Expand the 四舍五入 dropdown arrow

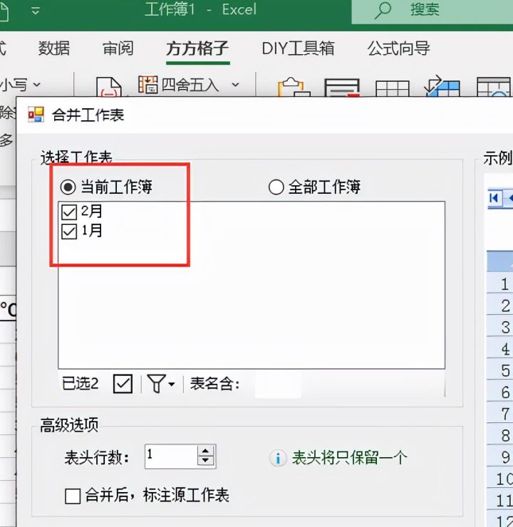coord(236,84)
